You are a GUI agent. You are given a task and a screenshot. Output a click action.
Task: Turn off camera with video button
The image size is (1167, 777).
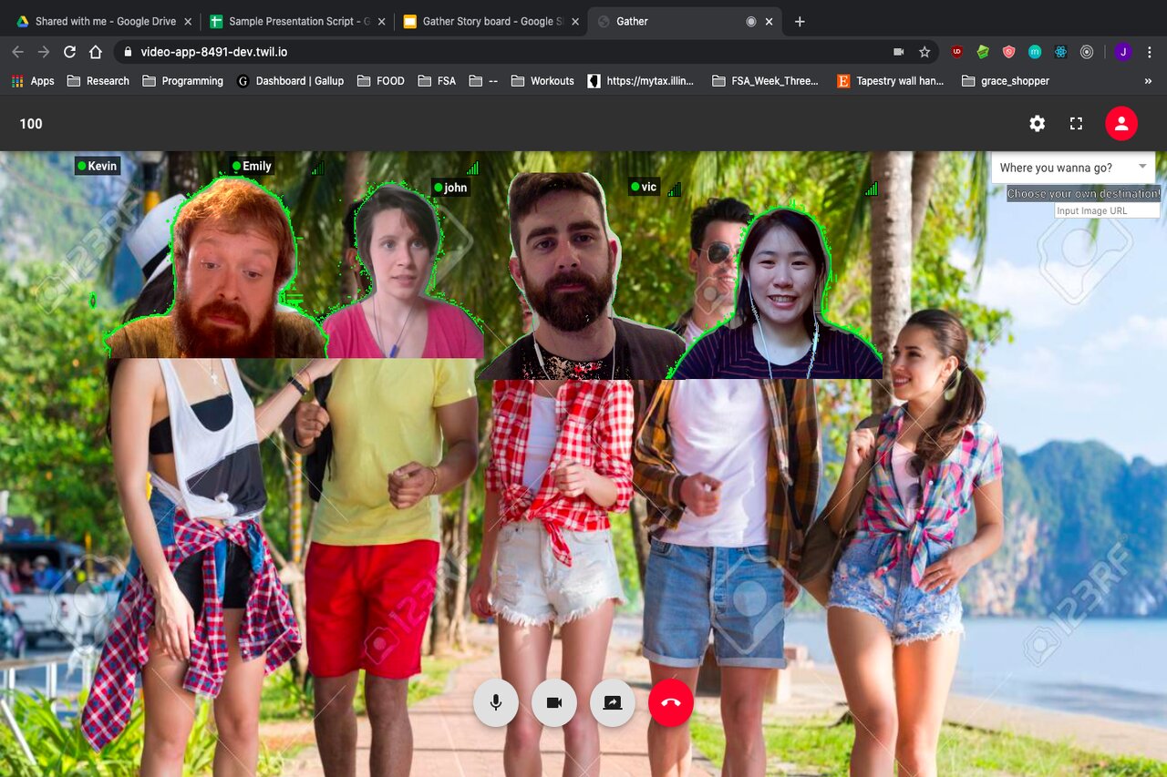pyautogui.click(x=554, y=703)
